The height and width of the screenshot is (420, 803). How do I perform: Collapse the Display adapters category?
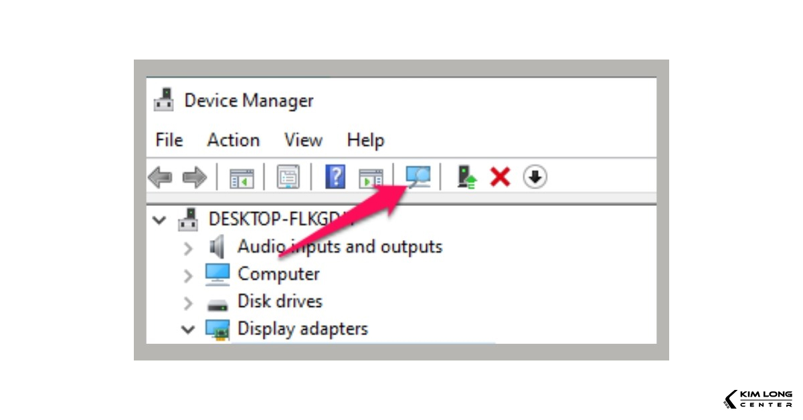click(188, 330)
